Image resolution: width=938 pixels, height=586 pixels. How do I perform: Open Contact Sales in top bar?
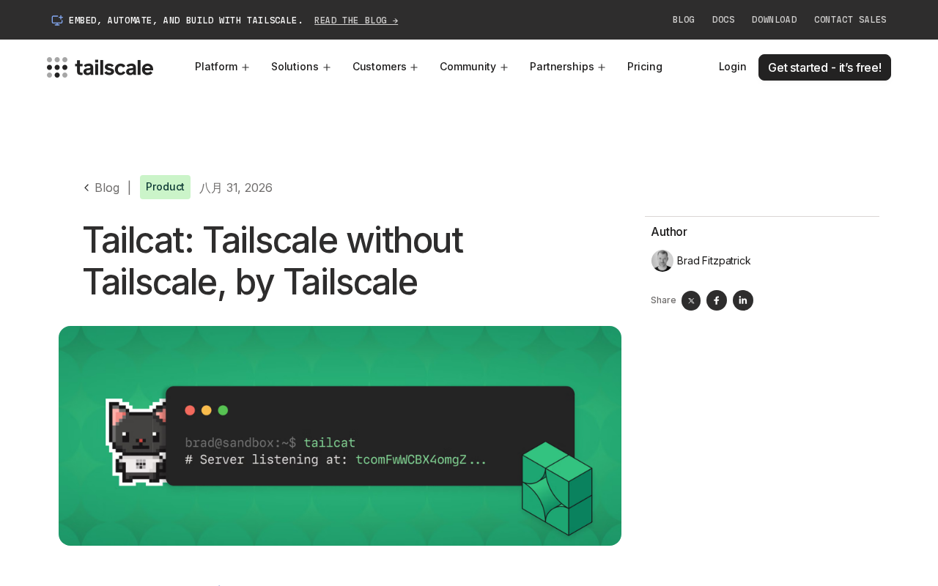(850, 20)
